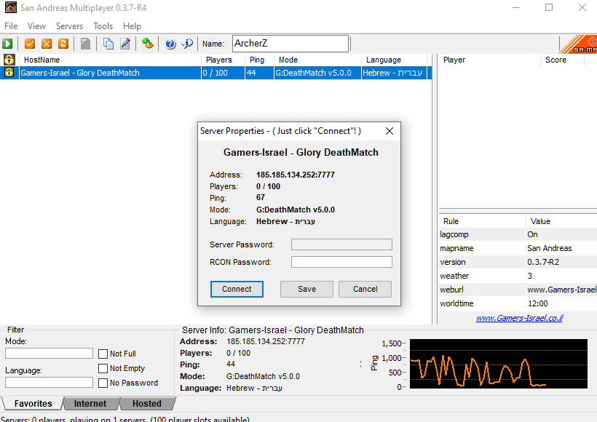
Task: Click the Player column header
Action: (x=490, y=60)
